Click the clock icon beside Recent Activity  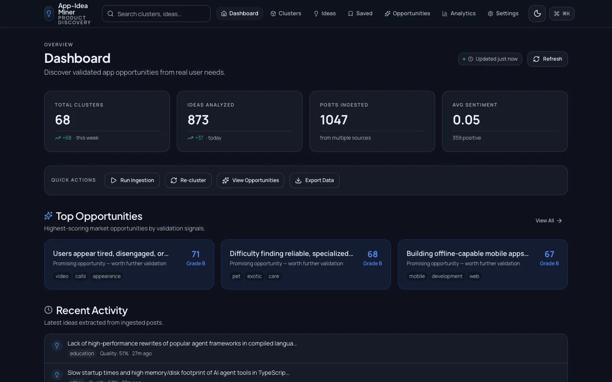tap(48, 310)
